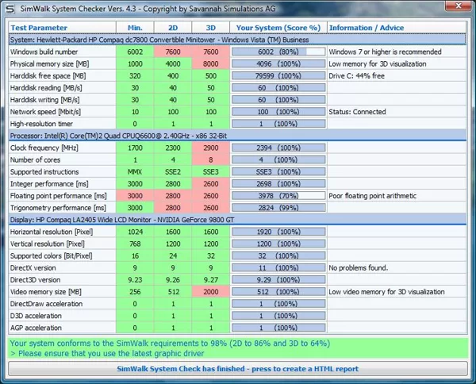
Task: Click 'DirectX version' label
Action: tap(33, 268)
